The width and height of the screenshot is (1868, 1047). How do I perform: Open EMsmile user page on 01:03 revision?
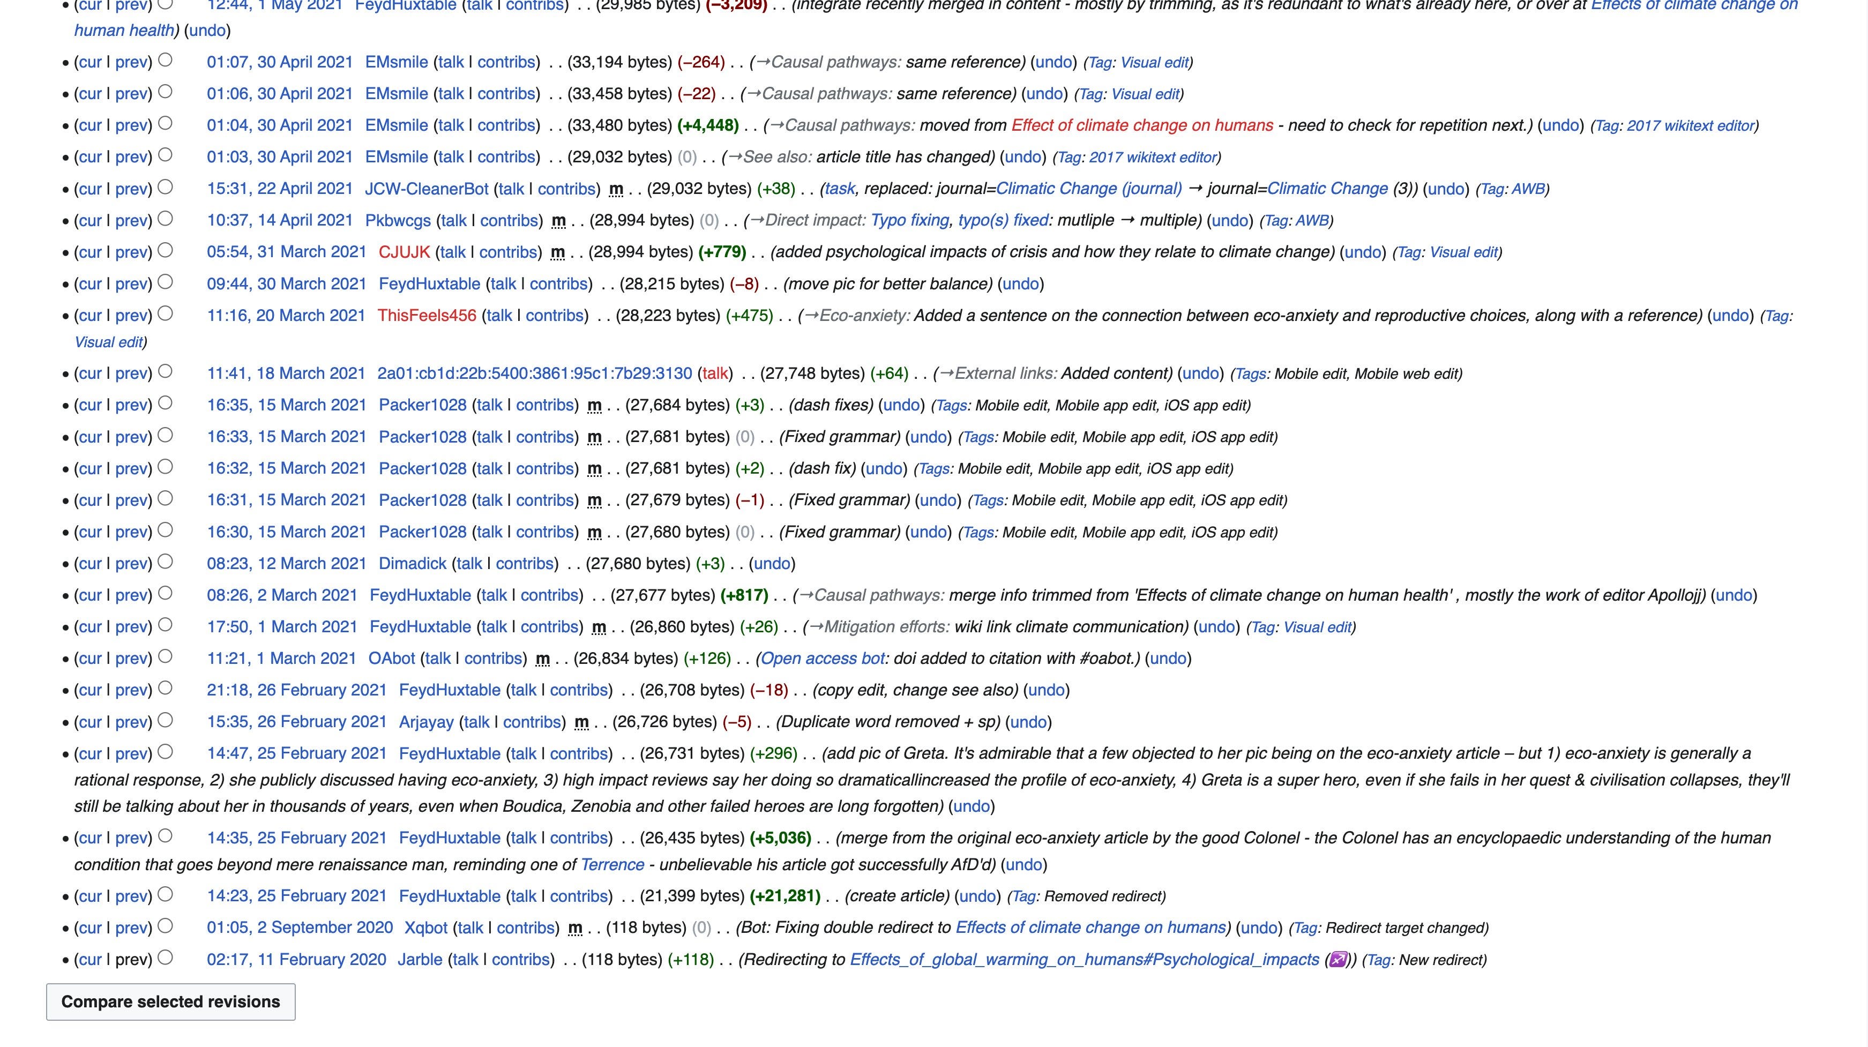[397, 158]
